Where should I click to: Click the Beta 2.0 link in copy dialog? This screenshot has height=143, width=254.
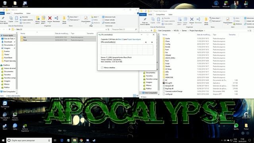tap(121, 39)
